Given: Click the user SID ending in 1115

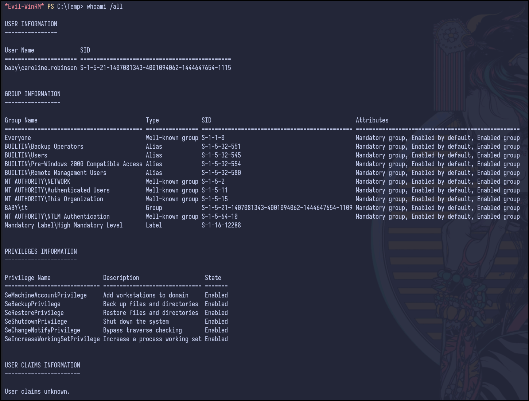Looking at the screenshot, I should click(156, 68).
